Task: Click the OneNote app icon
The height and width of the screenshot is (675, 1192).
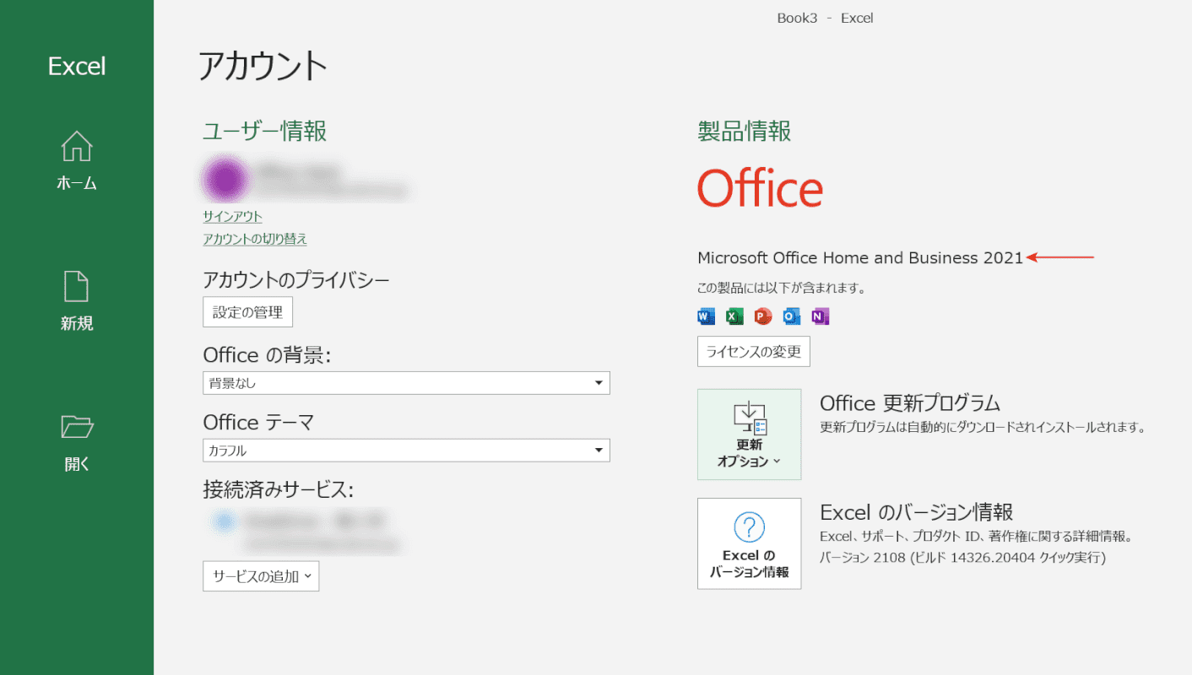Action: point(820,316)
